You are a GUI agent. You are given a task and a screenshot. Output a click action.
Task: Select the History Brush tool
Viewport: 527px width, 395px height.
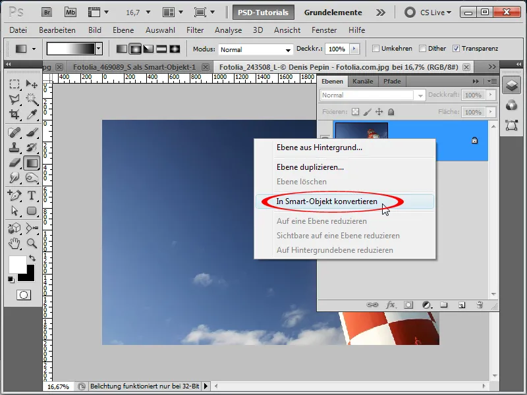coord(32,147)
